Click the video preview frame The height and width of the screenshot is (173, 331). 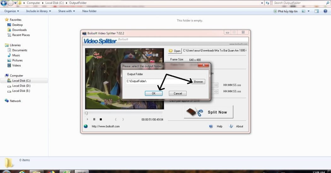pos(125,79)
